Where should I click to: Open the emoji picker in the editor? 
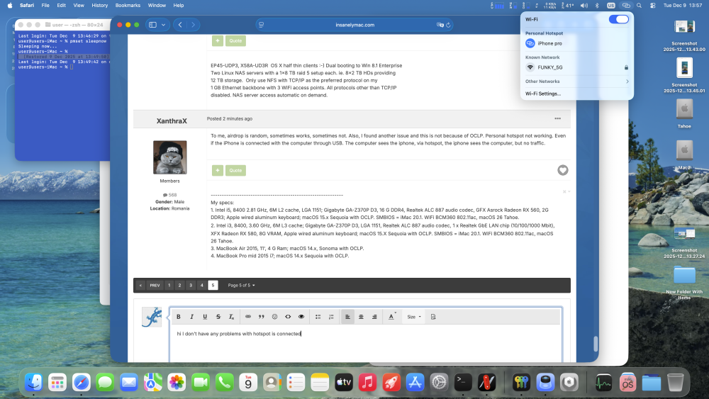(x=274, y=317)
